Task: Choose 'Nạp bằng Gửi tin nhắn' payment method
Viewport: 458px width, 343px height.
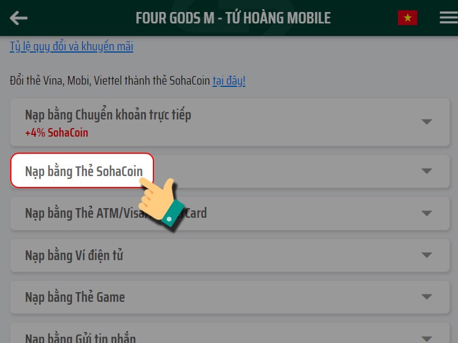Action: pos(81,338)
